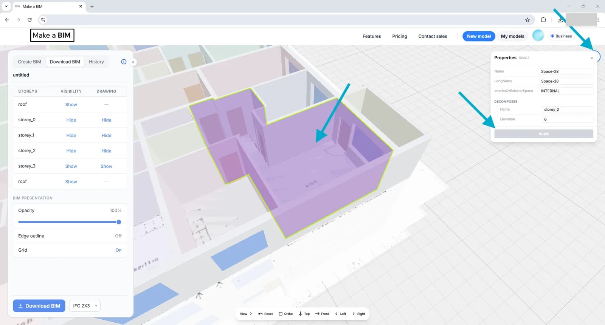Toggle Ortho projection checkbox
This screenshot has height=325, width=605.
(x=286, y=314)
